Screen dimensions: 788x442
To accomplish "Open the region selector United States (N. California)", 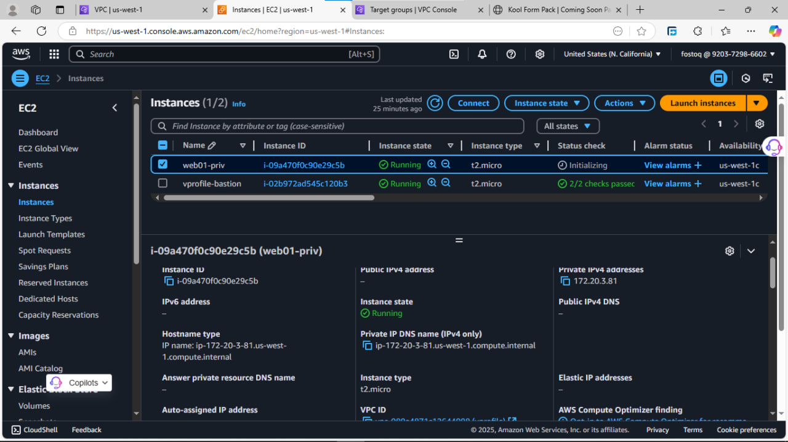I will click(613, 54).
